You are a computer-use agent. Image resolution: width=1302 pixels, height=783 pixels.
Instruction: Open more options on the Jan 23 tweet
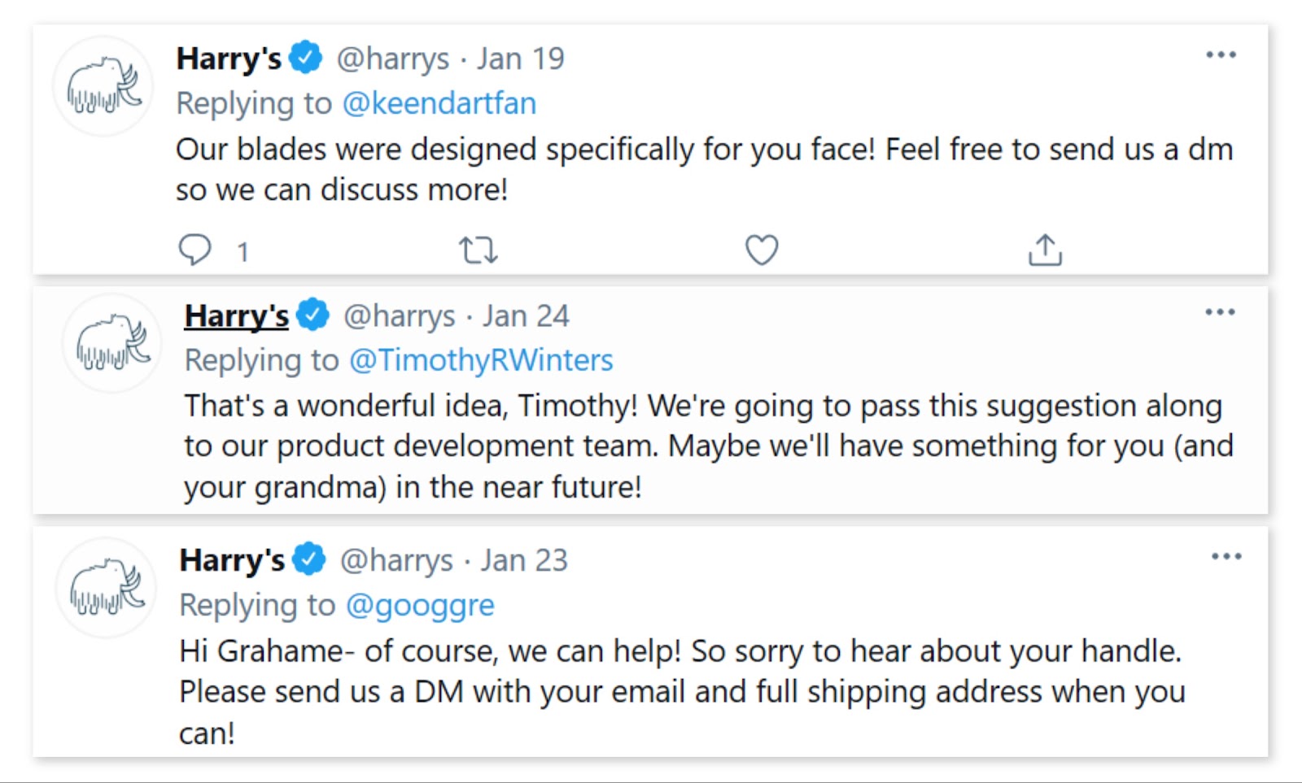[x=1226, y=557]
